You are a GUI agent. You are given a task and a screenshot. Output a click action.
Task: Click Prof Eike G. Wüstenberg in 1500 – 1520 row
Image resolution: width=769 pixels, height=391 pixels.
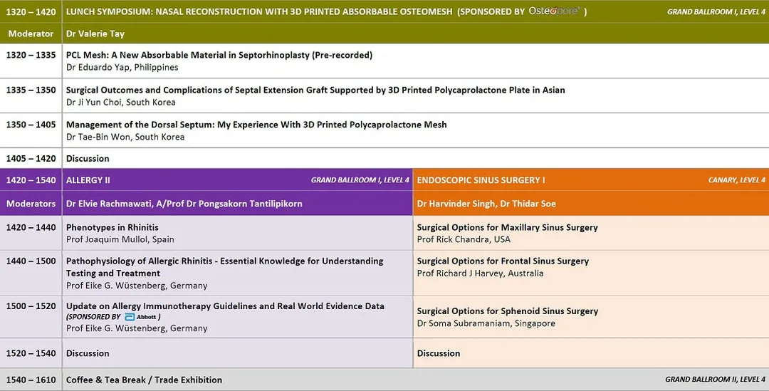(137, 328)
